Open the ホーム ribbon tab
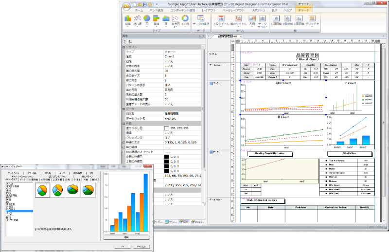The width and height of the screenshot is (389, 252). pyautogui.click(x=139, y=10)
